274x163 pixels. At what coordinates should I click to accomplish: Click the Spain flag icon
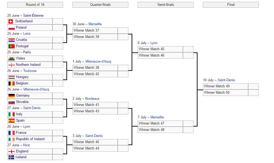click(11, 121)
